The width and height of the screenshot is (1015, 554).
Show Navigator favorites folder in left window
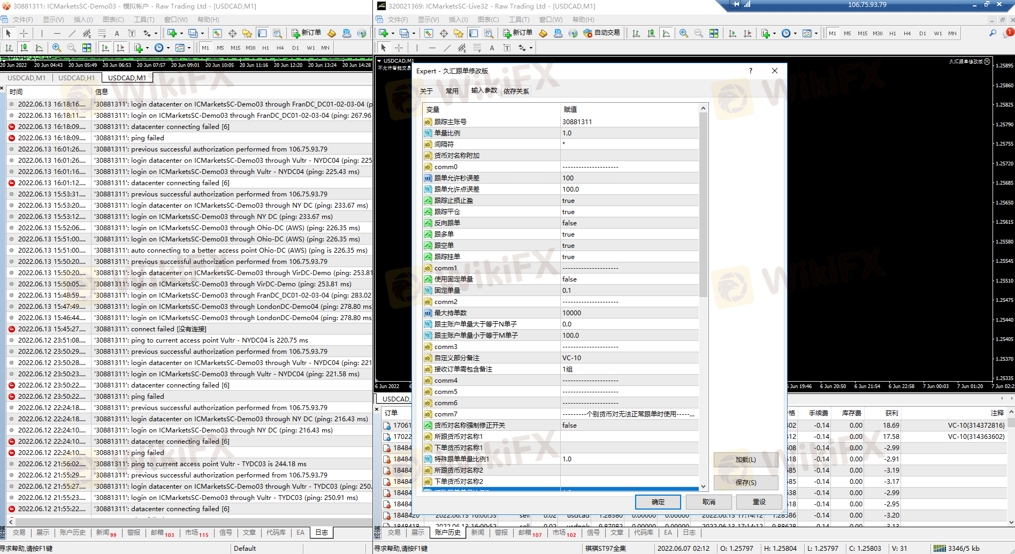pyautogui.click(x=247, y=33)
